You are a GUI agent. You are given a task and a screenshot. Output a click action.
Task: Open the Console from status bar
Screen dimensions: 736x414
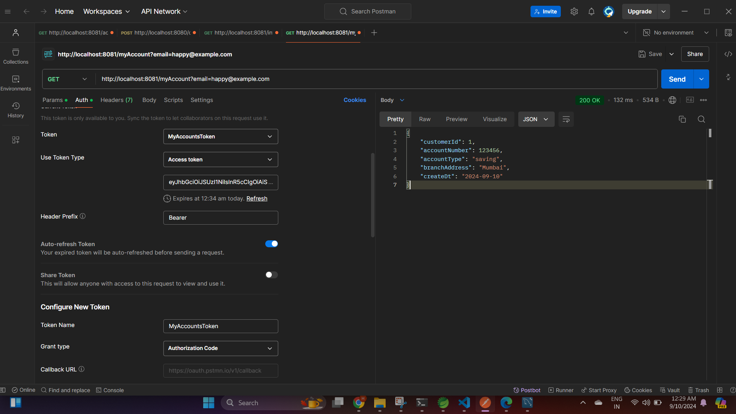(110, 390)
